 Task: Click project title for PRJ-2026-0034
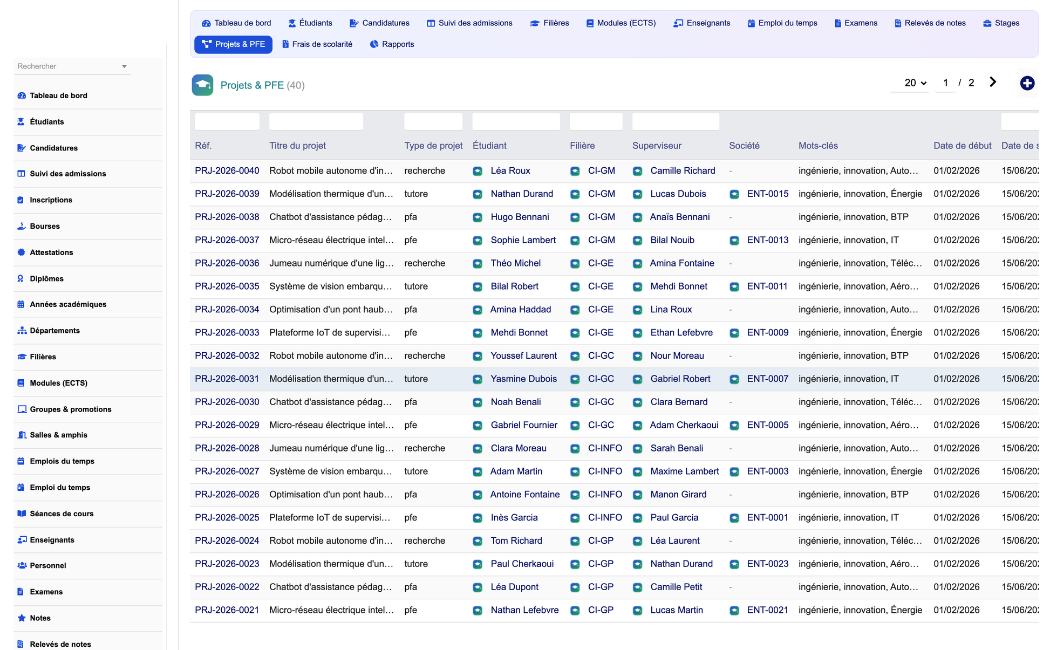click(x=331, y=310)
